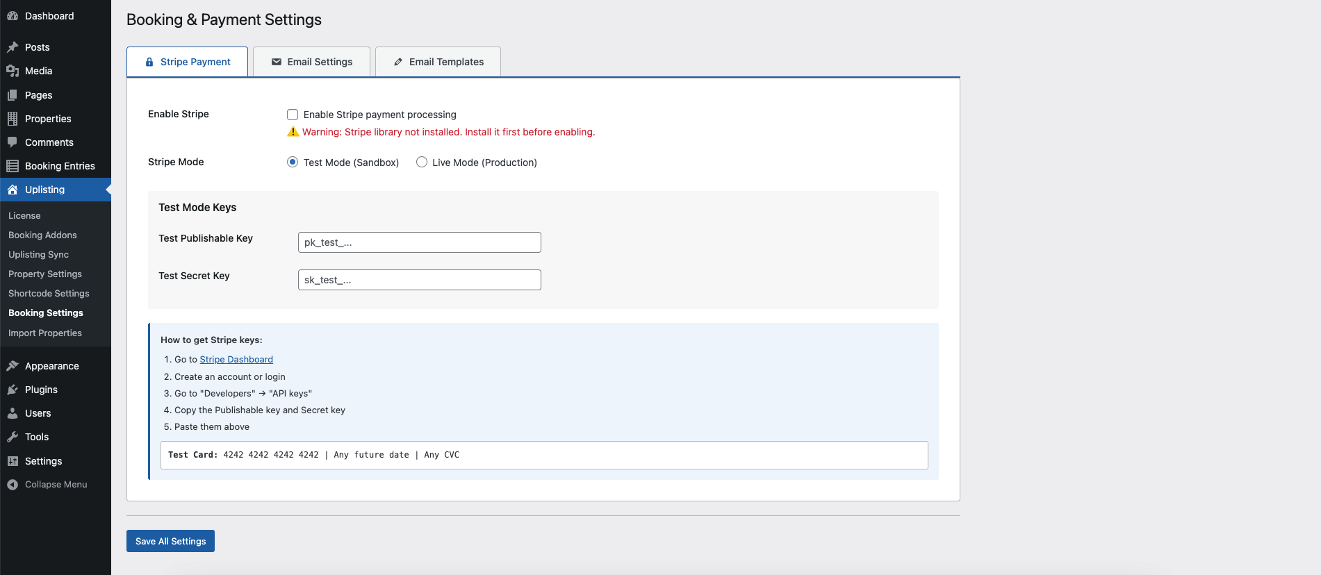1321x575 pixels.
Task: Open the Appearance menu label
Action: click(52, 366)
